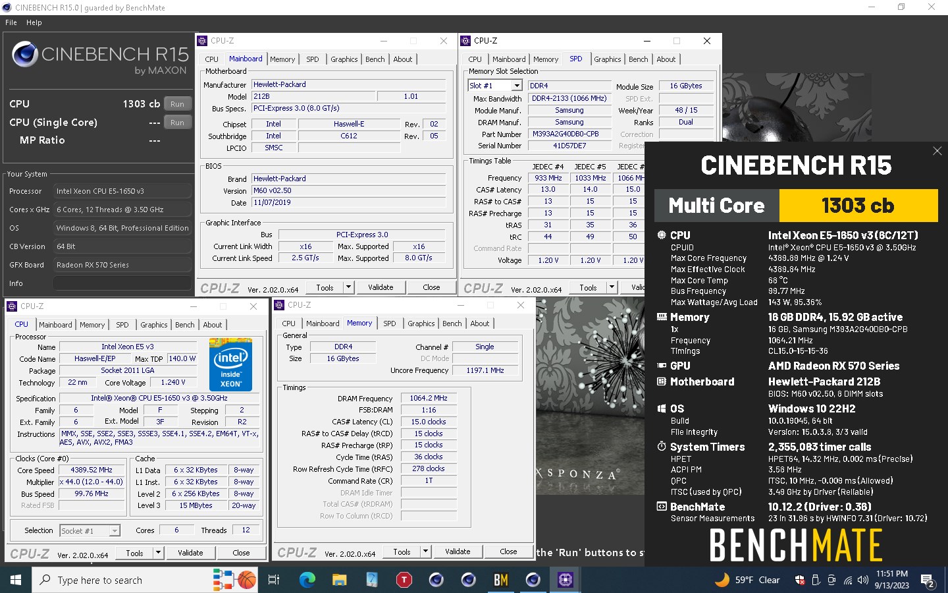Click Validate in Mainboard window
Image resolution: width=948 pixels, height=593 pixels.
(x=381, y=287)
